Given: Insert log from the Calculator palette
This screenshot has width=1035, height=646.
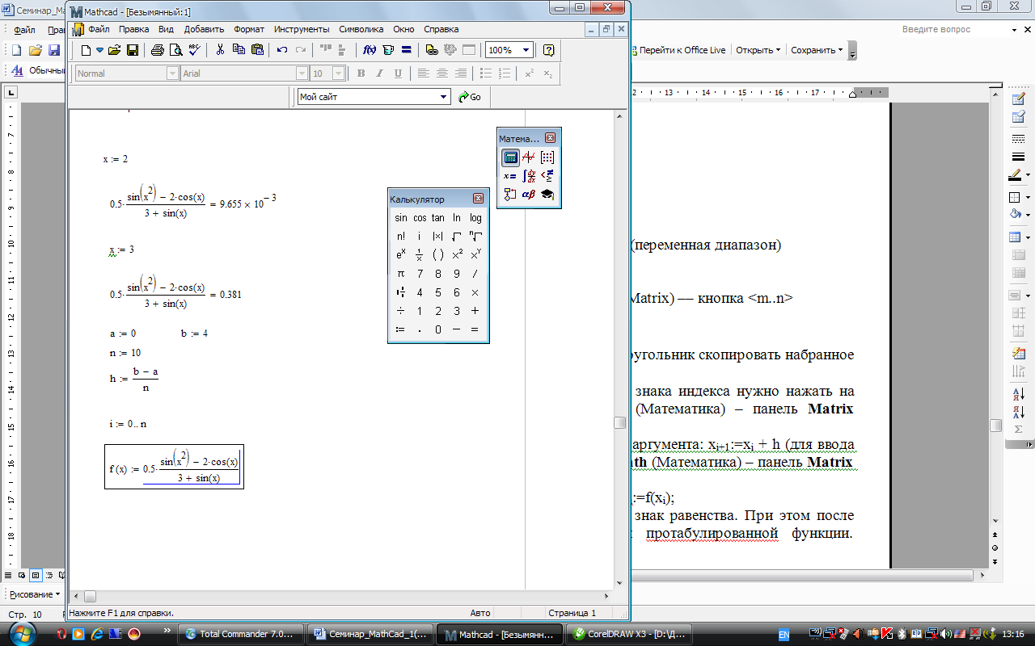Looking at the screenshot, I should coord(475,218).
